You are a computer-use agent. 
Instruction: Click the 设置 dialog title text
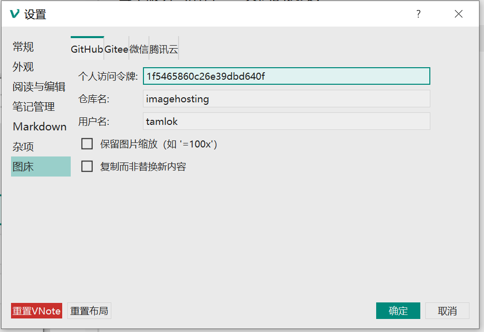(x=35, y=14)
